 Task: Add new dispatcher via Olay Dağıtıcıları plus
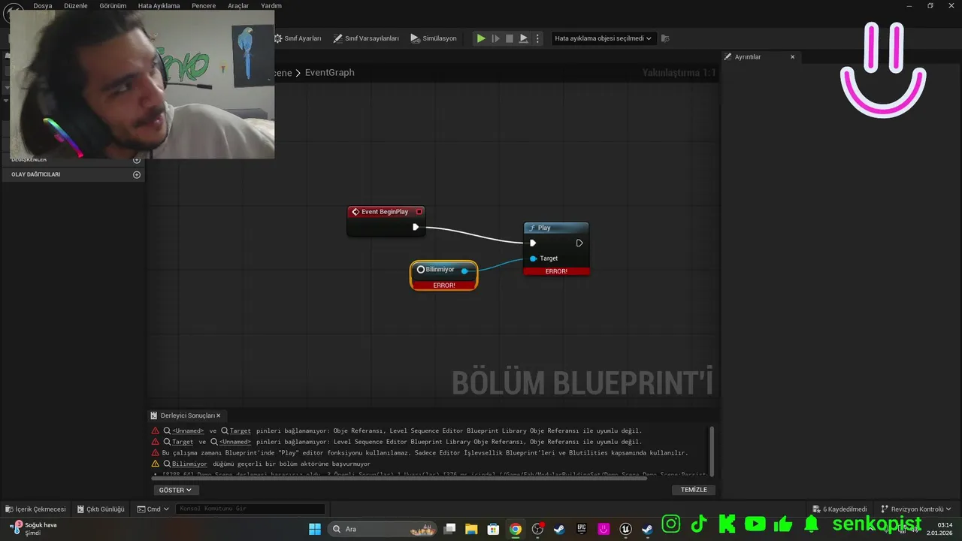pos(137,174)
